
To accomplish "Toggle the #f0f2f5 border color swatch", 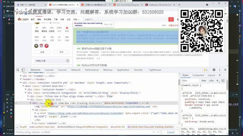I will tap(190, 108).
